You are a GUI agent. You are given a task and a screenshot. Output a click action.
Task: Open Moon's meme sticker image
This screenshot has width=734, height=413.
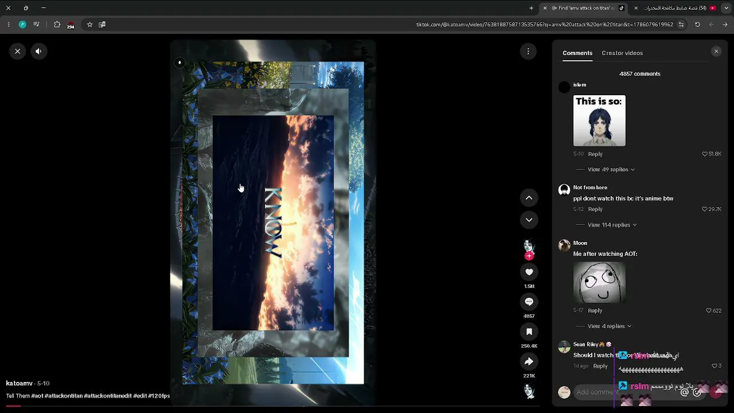[x=599, y=282]
